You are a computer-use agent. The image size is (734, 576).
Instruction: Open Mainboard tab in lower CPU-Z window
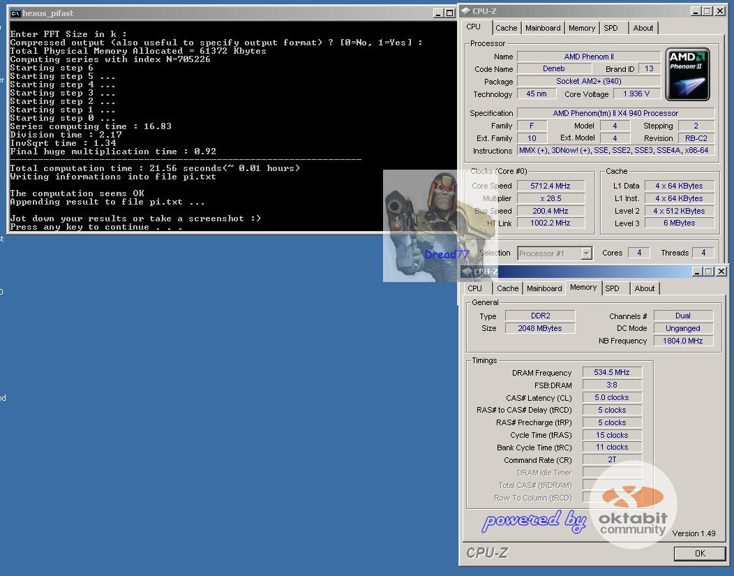[544, 288]
